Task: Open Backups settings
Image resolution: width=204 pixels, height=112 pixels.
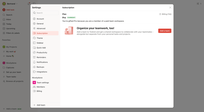Action: (x=45, y=67)
